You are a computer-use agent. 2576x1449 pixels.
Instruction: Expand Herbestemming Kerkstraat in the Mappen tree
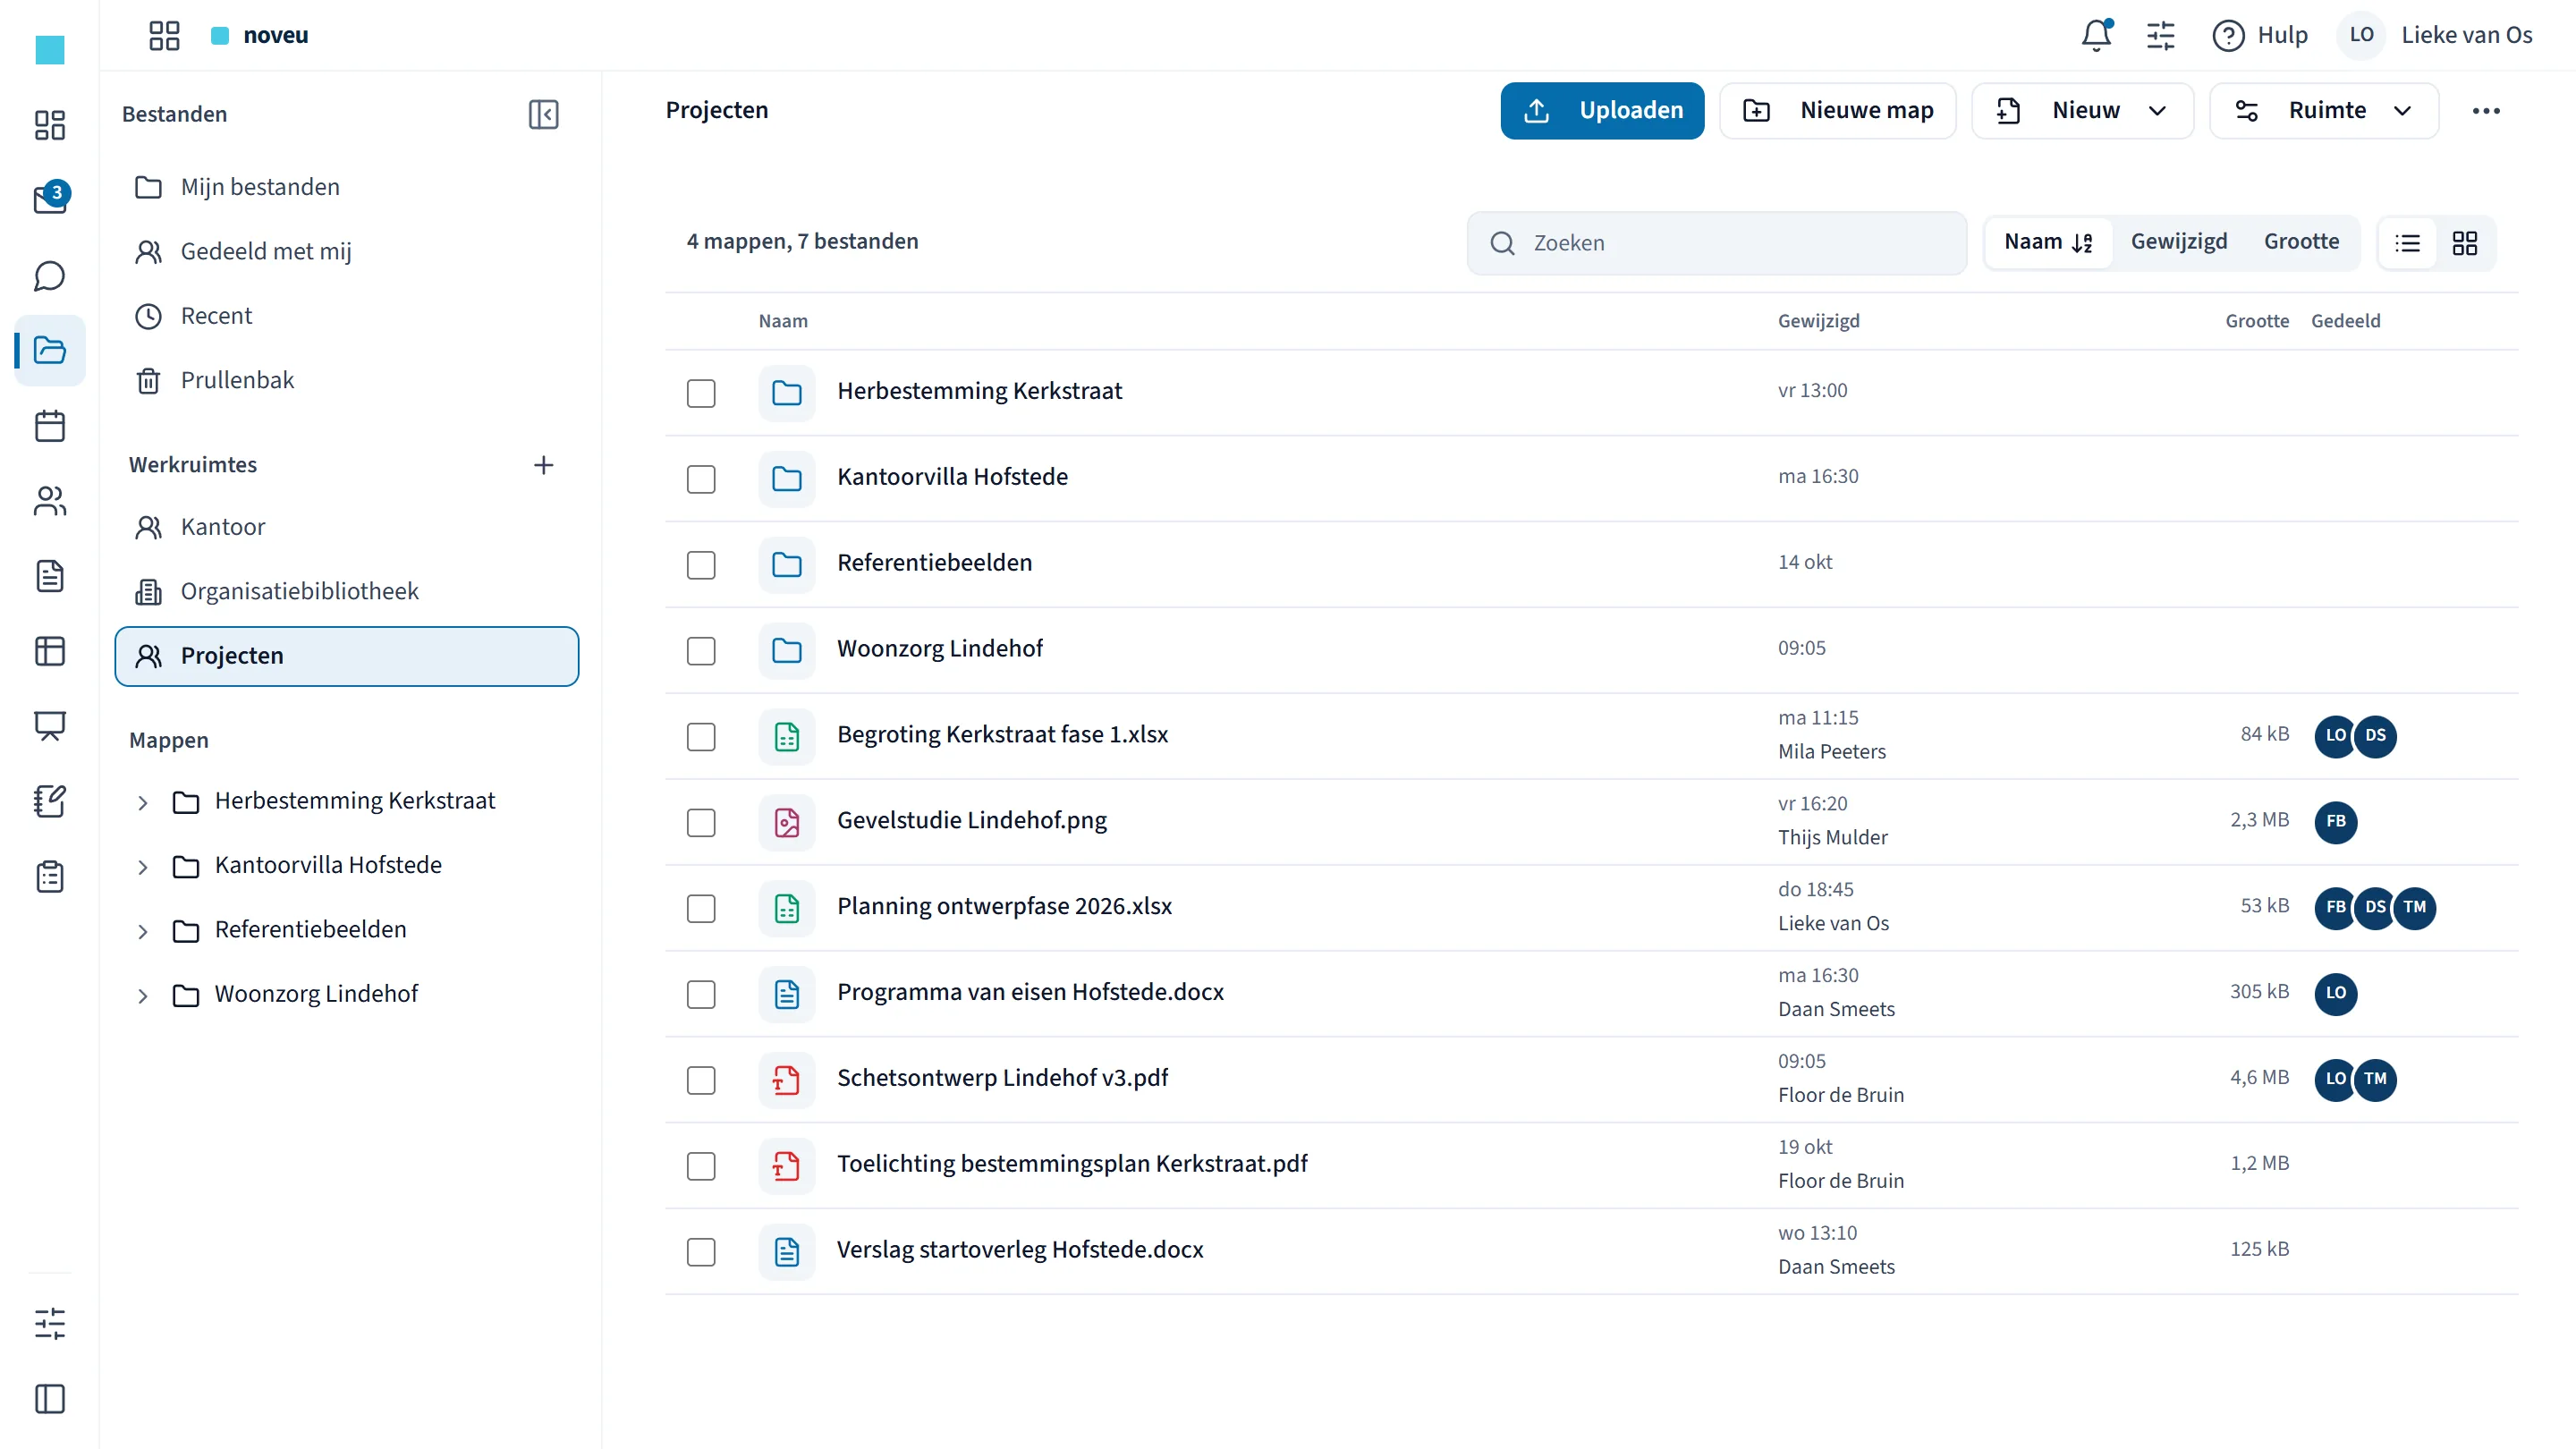point(143,802)
